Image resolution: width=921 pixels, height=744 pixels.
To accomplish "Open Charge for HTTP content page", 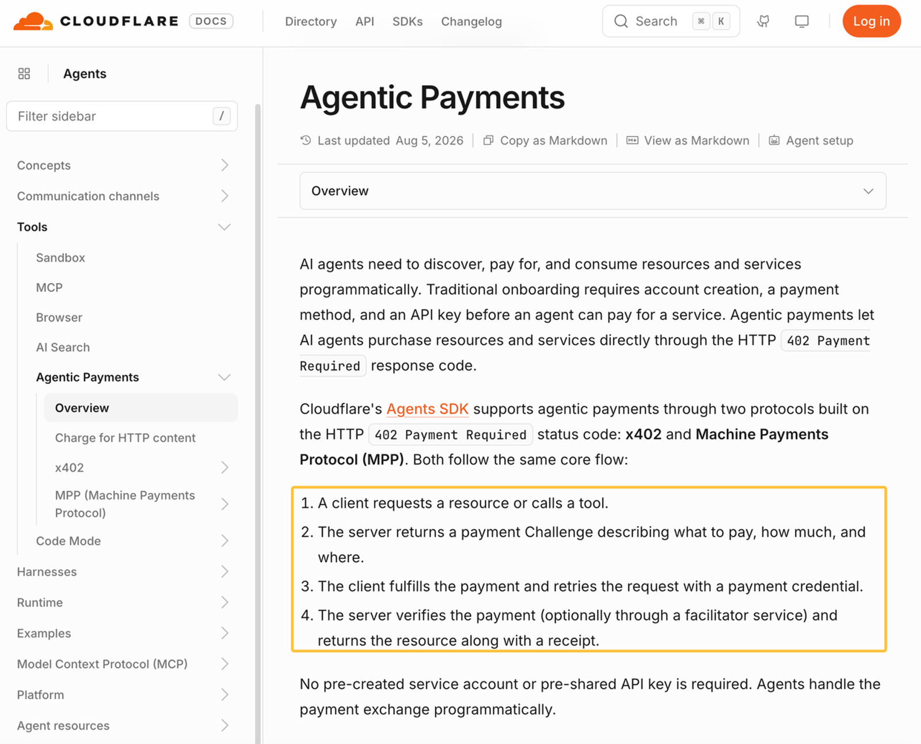I will tap(125, 438).
